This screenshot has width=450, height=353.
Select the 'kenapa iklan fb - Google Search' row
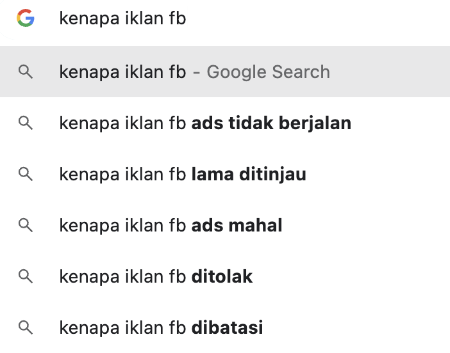pyautogui.click(x=122, y=72)
